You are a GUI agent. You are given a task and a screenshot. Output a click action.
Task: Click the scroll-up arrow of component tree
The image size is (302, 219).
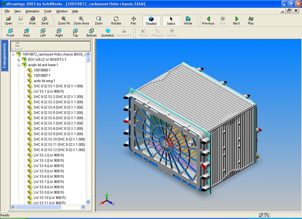click(88, 54)
